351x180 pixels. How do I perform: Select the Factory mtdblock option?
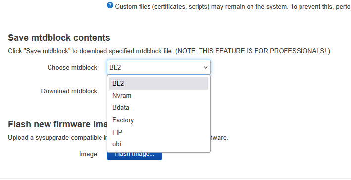(x=159, y=120)
